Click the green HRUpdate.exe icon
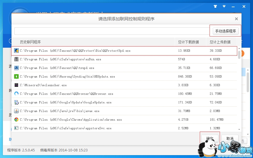The width and height of the screenshot is (253, 158). coord(16,76)
